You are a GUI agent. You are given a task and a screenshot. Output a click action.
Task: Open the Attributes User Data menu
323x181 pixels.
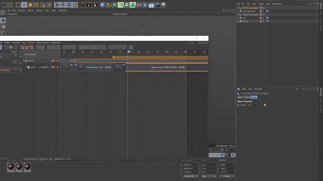(258, 89)
